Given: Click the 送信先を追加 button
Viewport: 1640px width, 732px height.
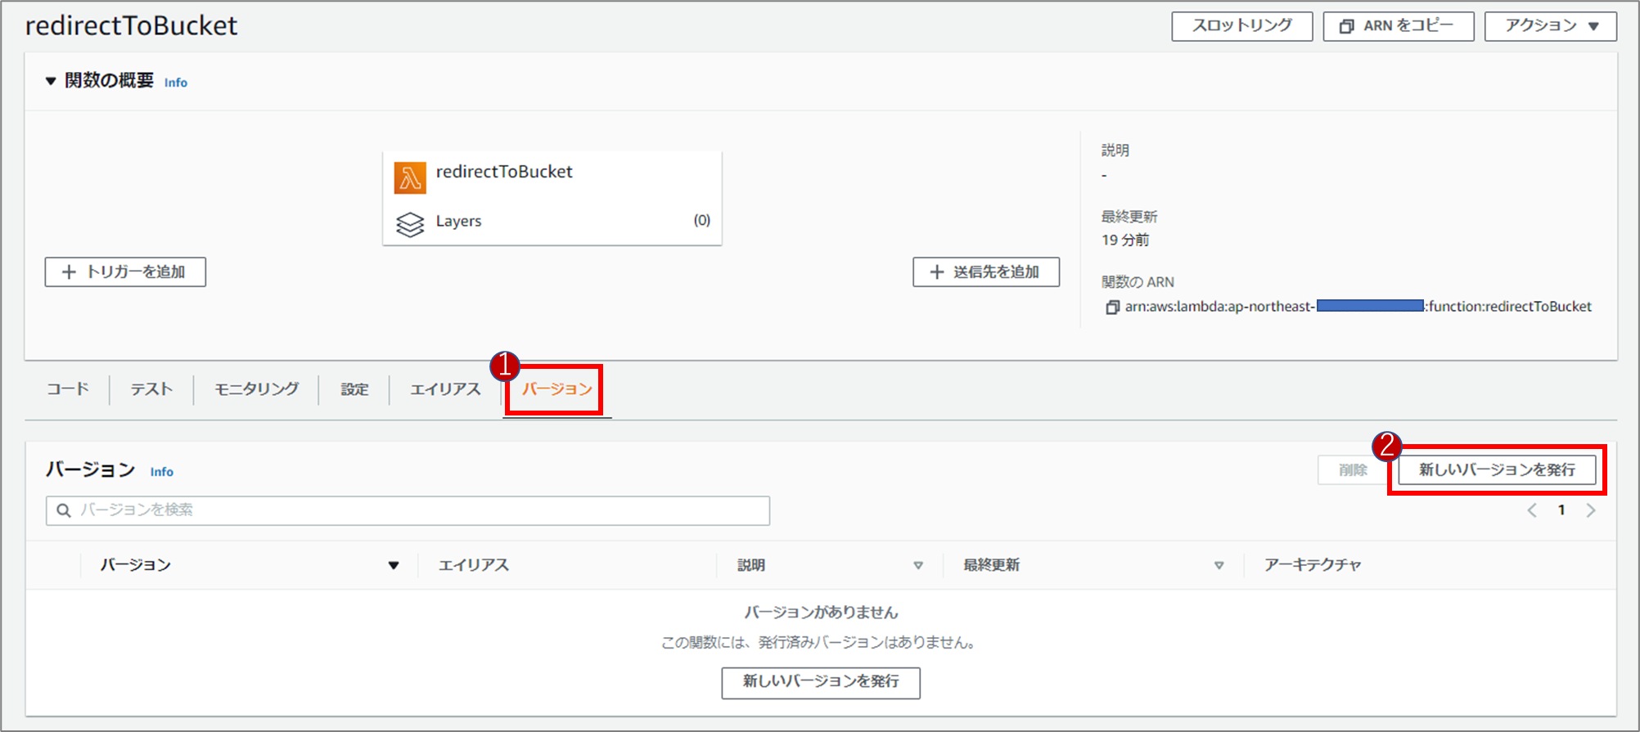Looking at the screenshot, I should coord(986,272).
